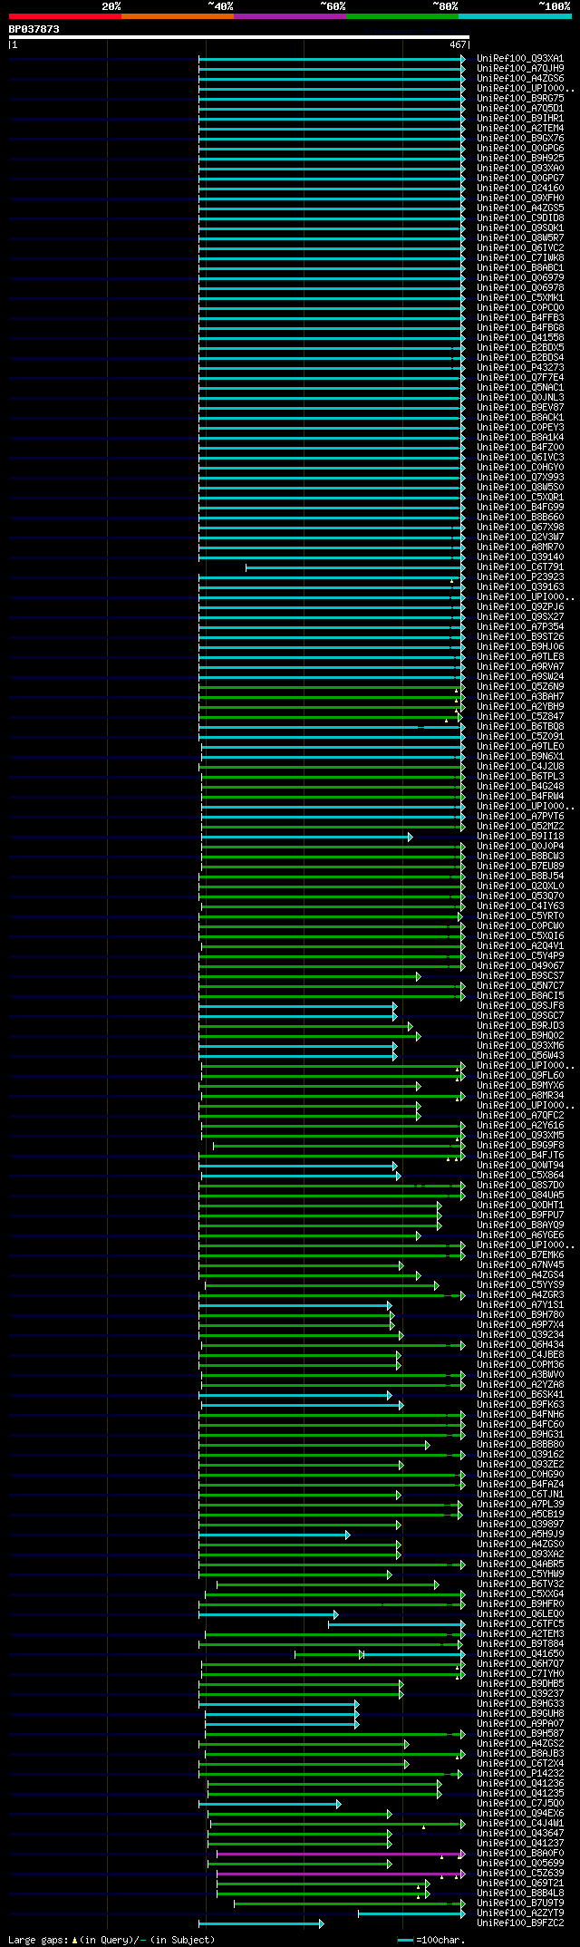580x1947 pixels.
Task: Select the UniRef100_A5H9J9 label
Action: 520,1535
